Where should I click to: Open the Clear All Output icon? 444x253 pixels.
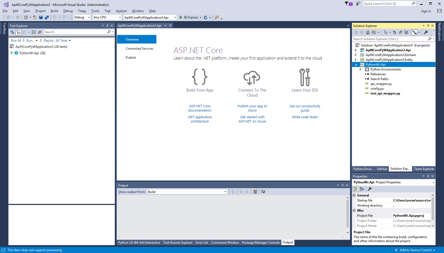pyautogui.click(x=255, y=192)
